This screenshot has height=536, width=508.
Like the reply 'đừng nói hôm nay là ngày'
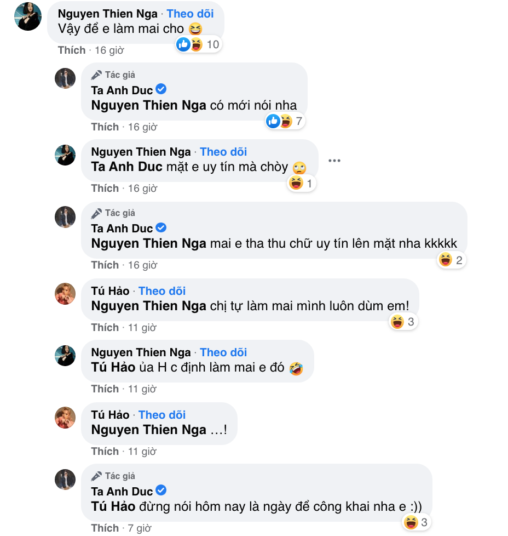pos(105,528)
